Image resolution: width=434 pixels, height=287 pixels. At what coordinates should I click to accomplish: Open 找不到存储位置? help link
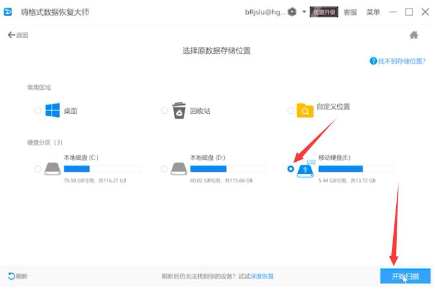(402, 61)
